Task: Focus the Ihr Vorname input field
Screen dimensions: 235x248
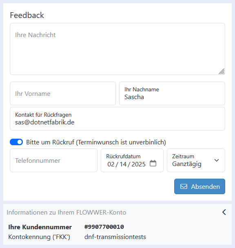Action: pyautogui.click(x=63, y=93)
